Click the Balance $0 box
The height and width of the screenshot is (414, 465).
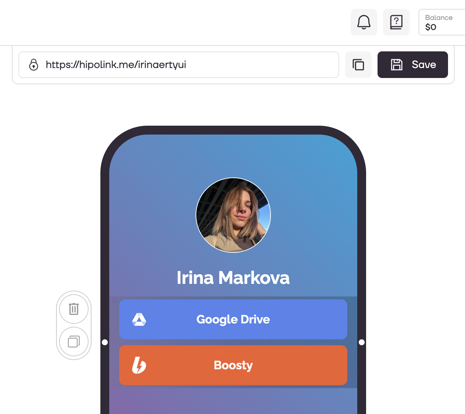(442, 22)
